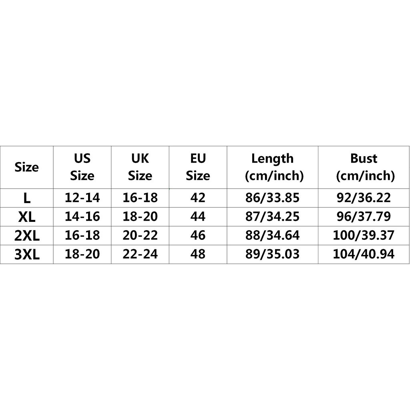Image resolution: width=410 pixels, height=410 pixels.
Task: Click the Size column header
Action: (26, 167)
